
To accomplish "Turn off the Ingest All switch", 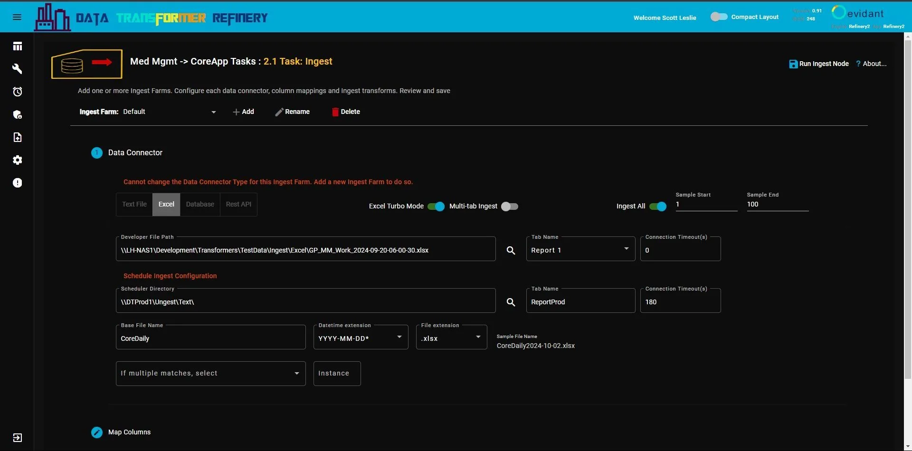I will pyautogui.click(x=658, y=206).
